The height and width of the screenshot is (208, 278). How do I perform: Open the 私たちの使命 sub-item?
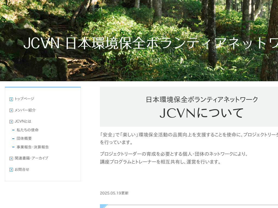pos(27,130)
